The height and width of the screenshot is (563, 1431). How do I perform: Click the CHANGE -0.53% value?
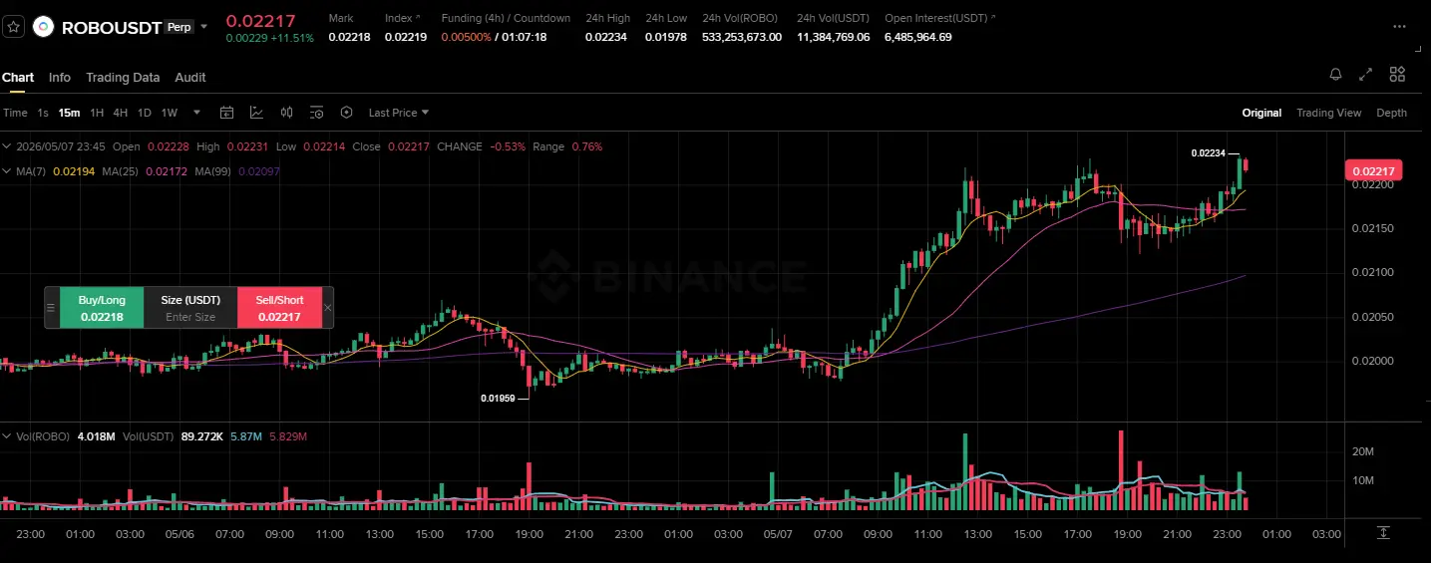[x=507, y=146]
